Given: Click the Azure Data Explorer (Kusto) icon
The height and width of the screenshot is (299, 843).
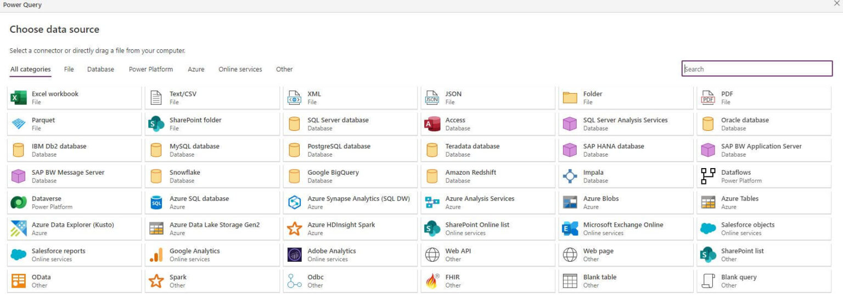Looking at the screenshot, I should click(x=19, y=228).
